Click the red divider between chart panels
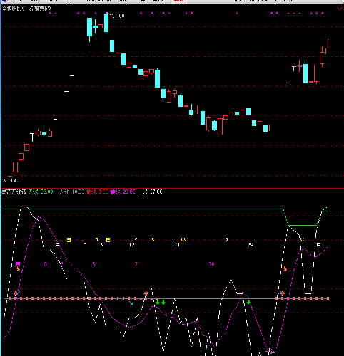The height and width of the screenshot is (356, 344). (172, 188)
